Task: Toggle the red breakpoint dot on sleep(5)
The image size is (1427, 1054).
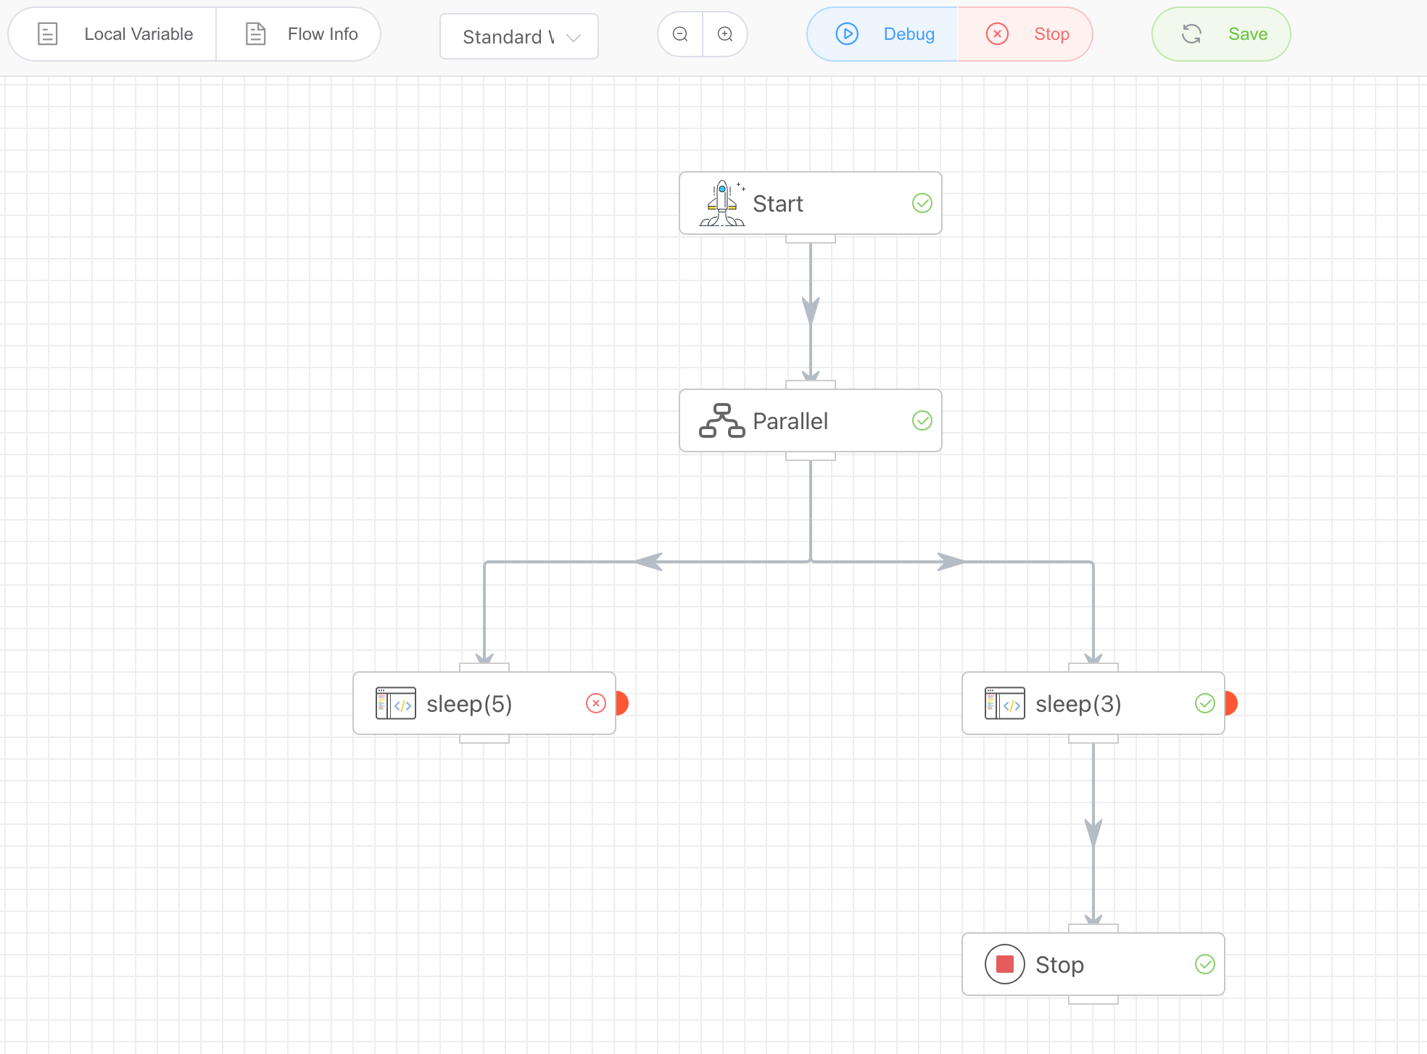Action: pos(621,703)
